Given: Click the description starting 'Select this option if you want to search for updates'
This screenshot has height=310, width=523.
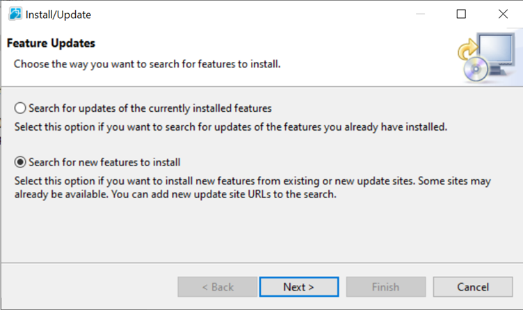Looking at the screenshot, I should 231,127.
